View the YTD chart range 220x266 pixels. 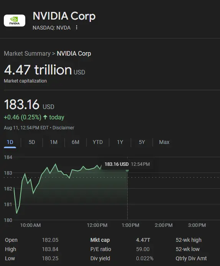(98, 142)
